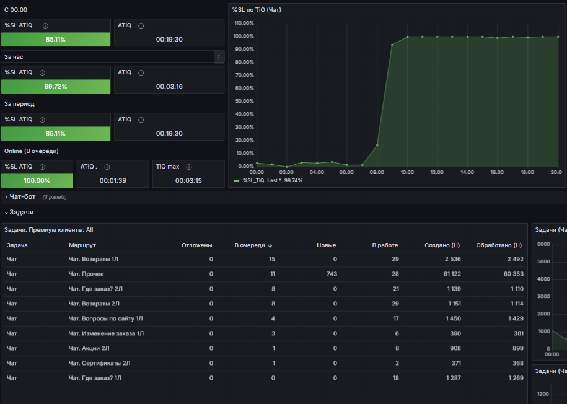Sort table by Обработано (Н) header
Viewport: 567px width, 404px height.
[x=499, y=245]
